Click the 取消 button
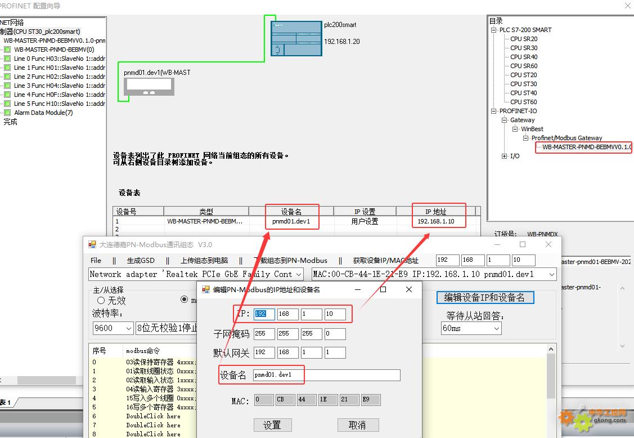The image size is (634, 438). [357, 425]
